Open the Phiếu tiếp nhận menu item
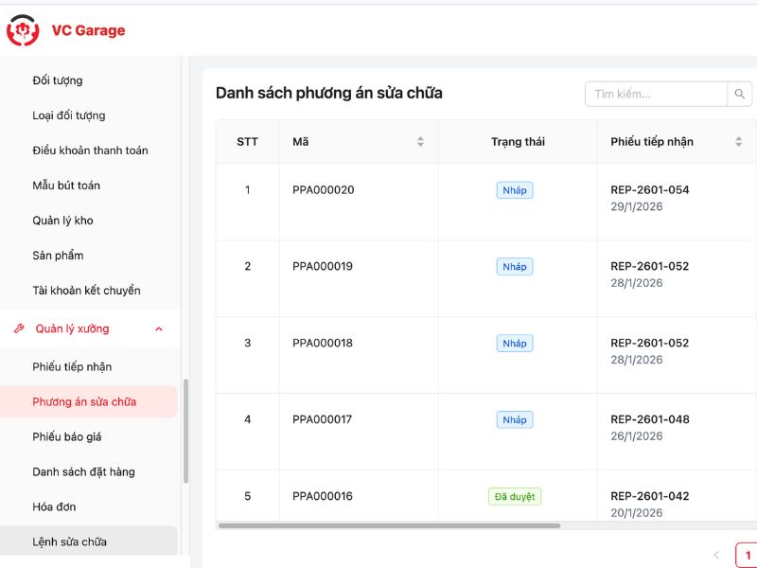Screen dimensions: 757x568 click(x=72, y=366)
